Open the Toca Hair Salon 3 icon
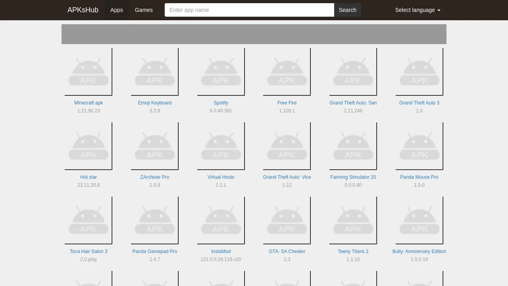 click(x=89, y=220)
